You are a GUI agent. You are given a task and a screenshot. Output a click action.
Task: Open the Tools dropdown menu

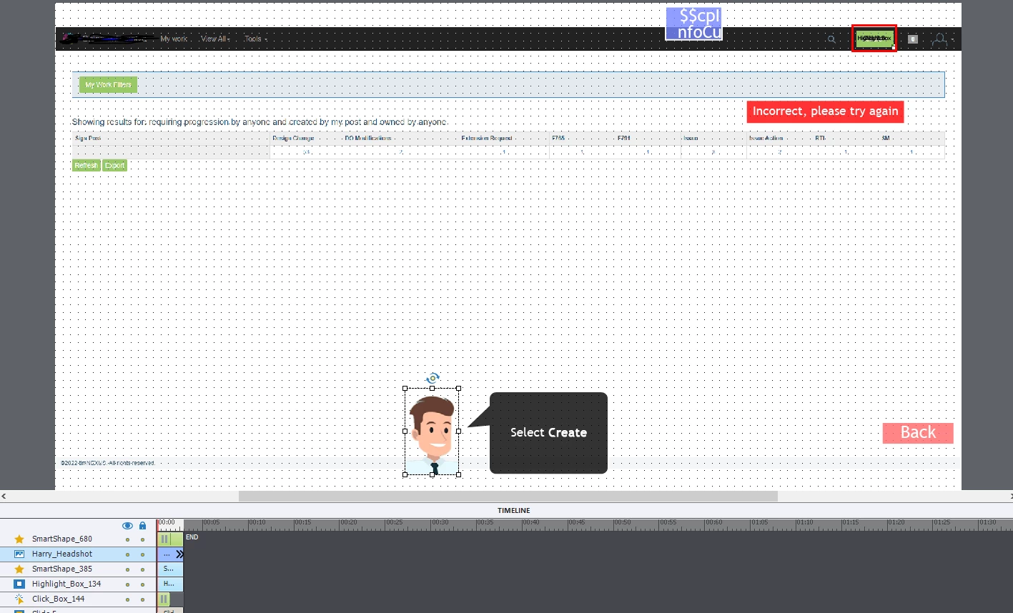(255, 39)
